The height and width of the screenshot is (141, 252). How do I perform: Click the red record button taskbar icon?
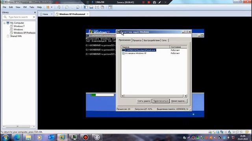[x=85, y=137]
